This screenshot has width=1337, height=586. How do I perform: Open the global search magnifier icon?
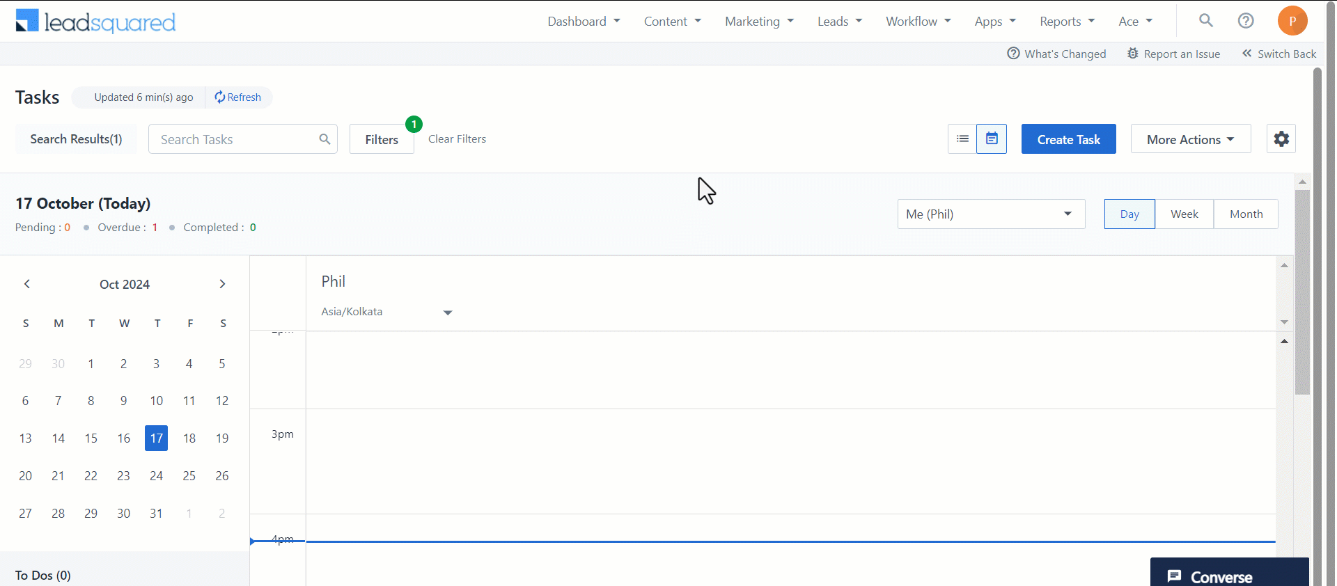(1206, 21)
